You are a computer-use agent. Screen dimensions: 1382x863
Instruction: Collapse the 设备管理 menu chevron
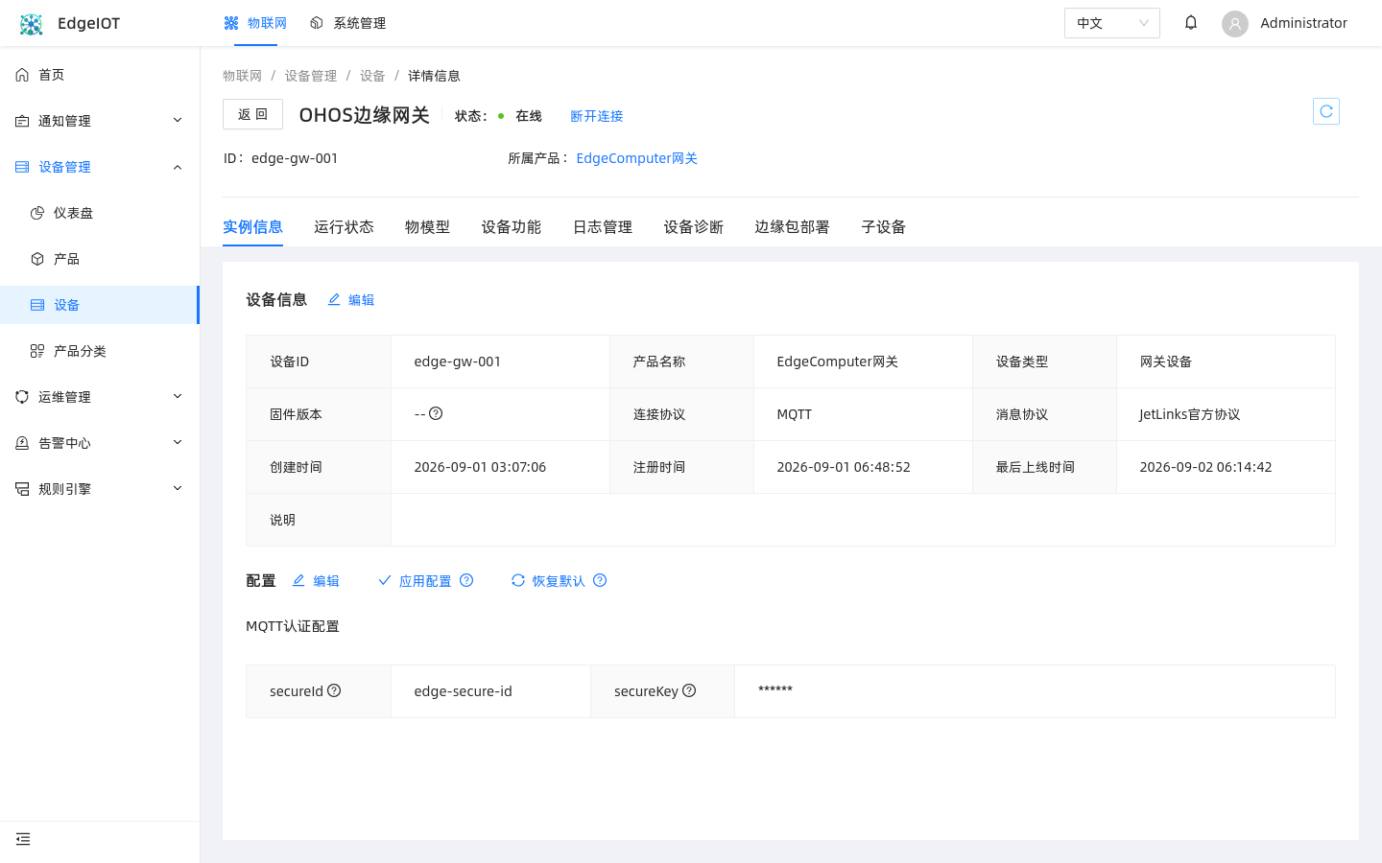point(178,167)
